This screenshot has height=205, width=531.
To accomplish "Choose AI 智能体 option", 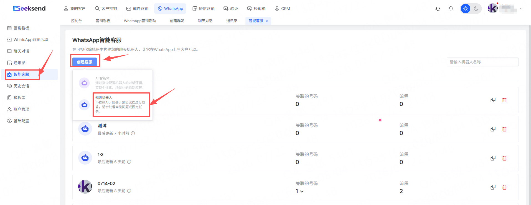I will [113, 83].
